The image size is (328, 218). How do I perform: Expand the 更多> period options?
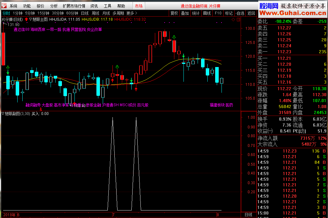click(x=132, y=13)
